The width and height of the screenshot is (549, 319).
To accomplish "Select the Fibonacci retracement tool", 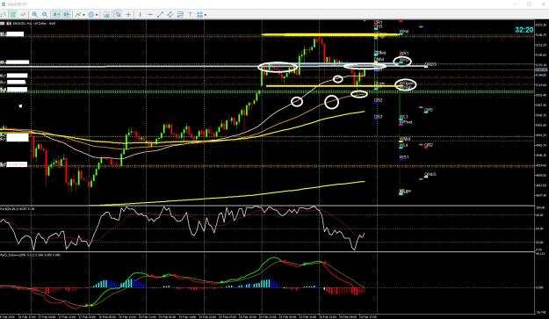I will point(180,15).
